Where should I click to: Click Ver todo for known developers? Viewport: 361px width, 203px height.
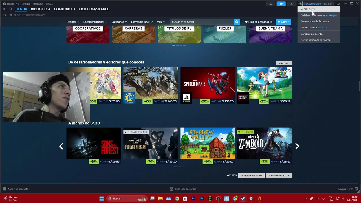(x=284, y=63)
